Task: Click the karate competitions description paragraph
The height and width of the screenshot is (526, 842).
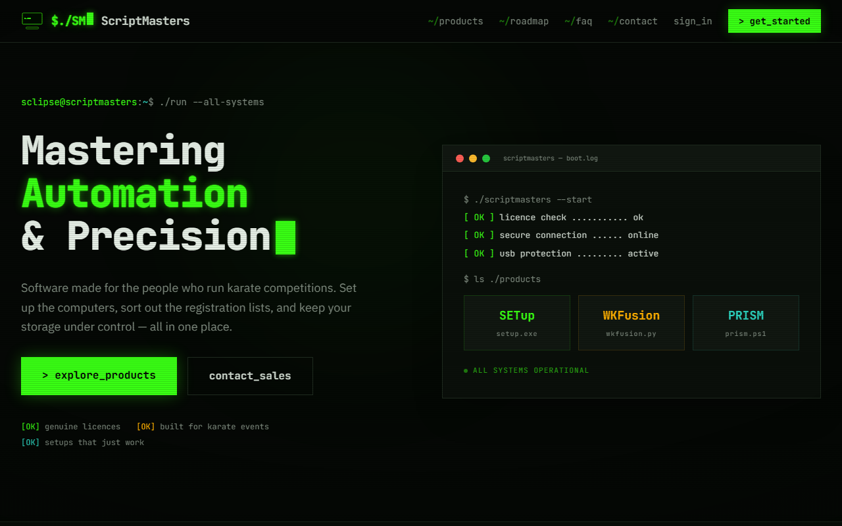Action: [x=189, y=307]
